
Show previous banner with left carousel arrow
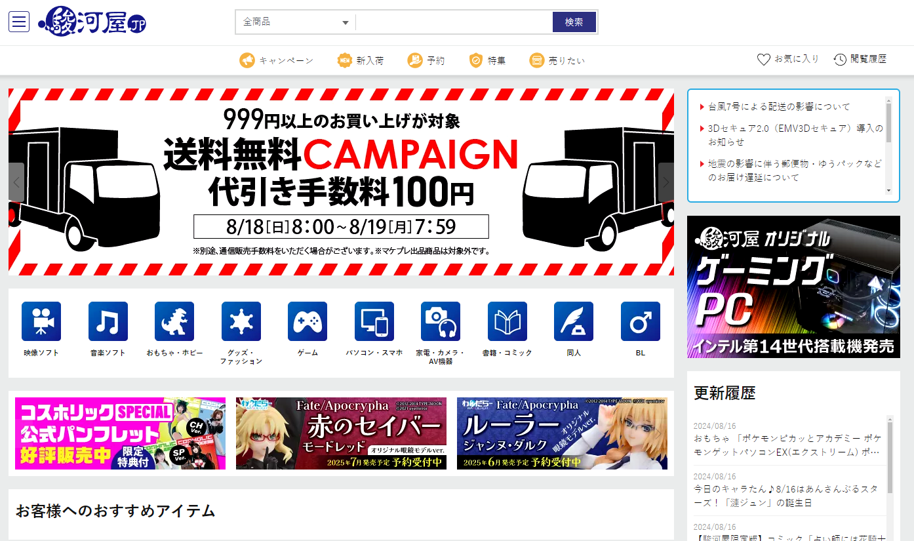16,182
